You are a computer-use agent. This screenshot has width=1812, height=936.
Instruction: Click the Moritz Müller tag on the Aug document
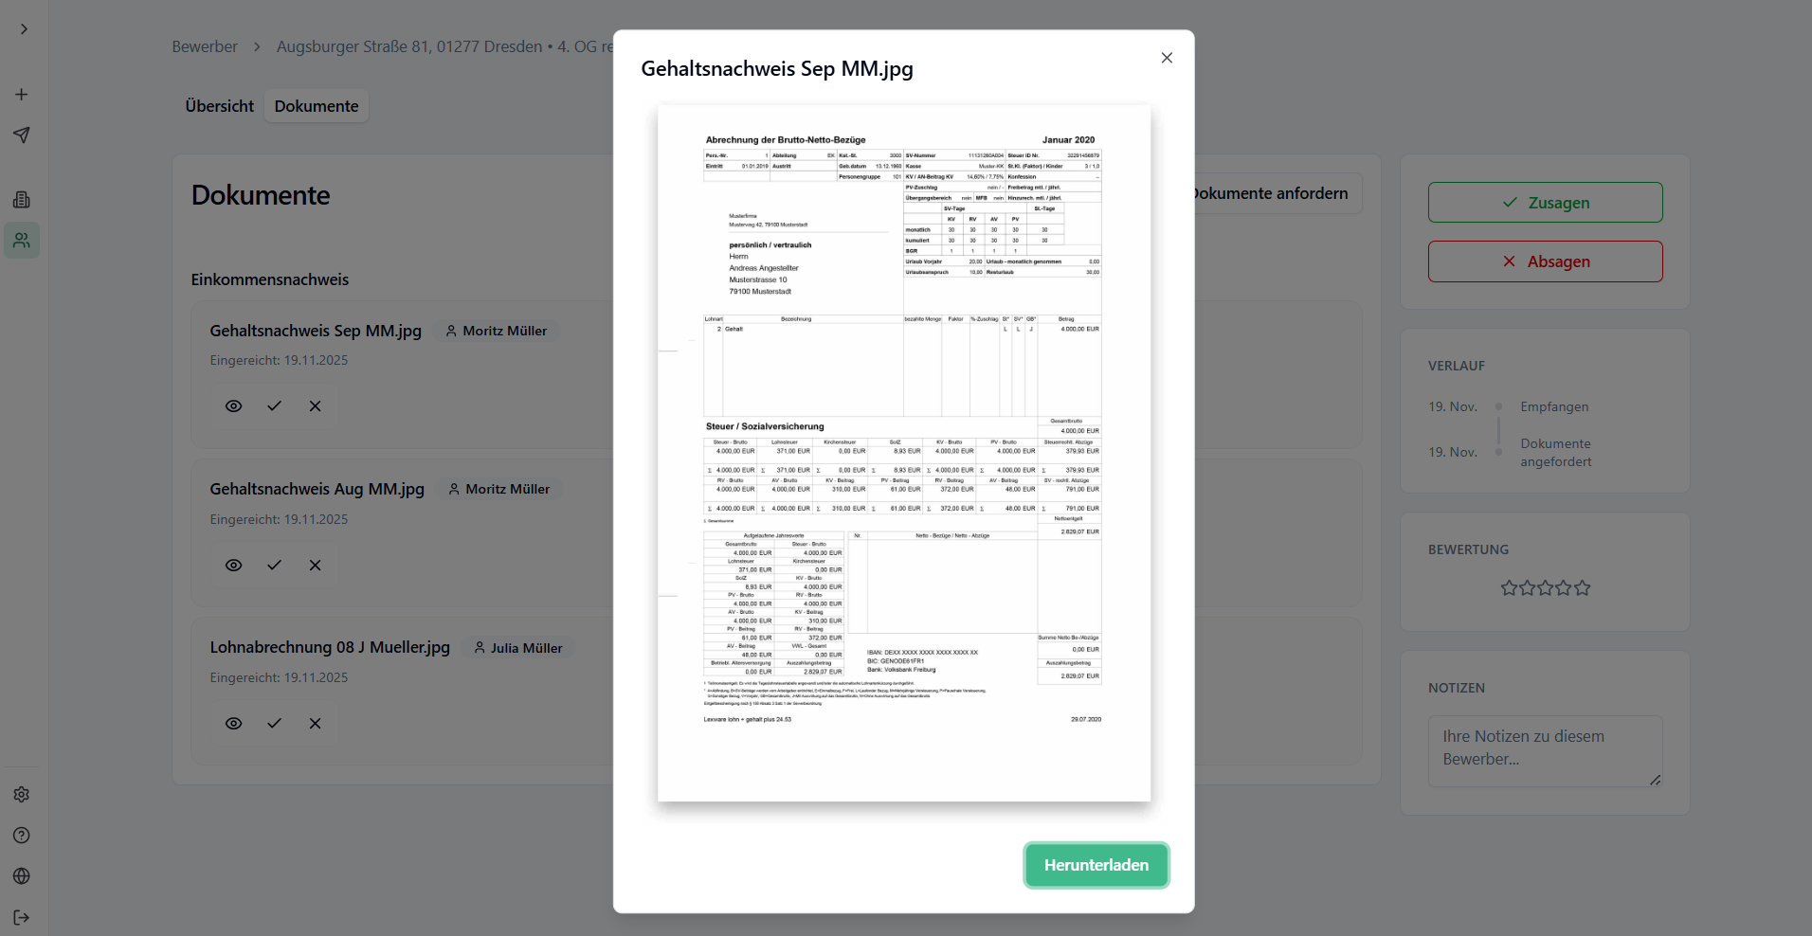coord(499,489)
